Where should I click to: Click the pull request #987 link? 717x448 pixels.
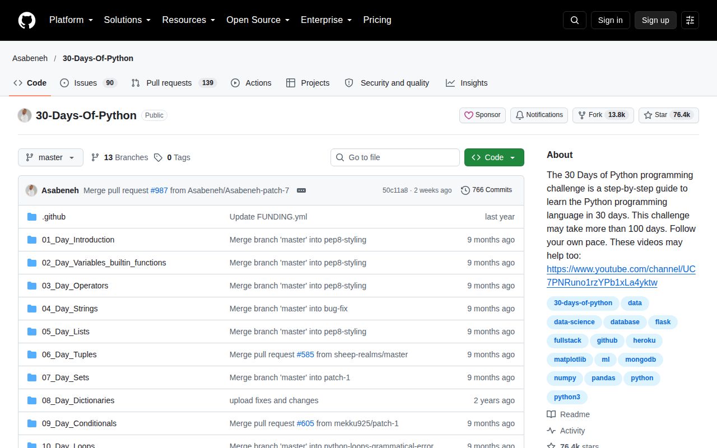coord(159,190)
